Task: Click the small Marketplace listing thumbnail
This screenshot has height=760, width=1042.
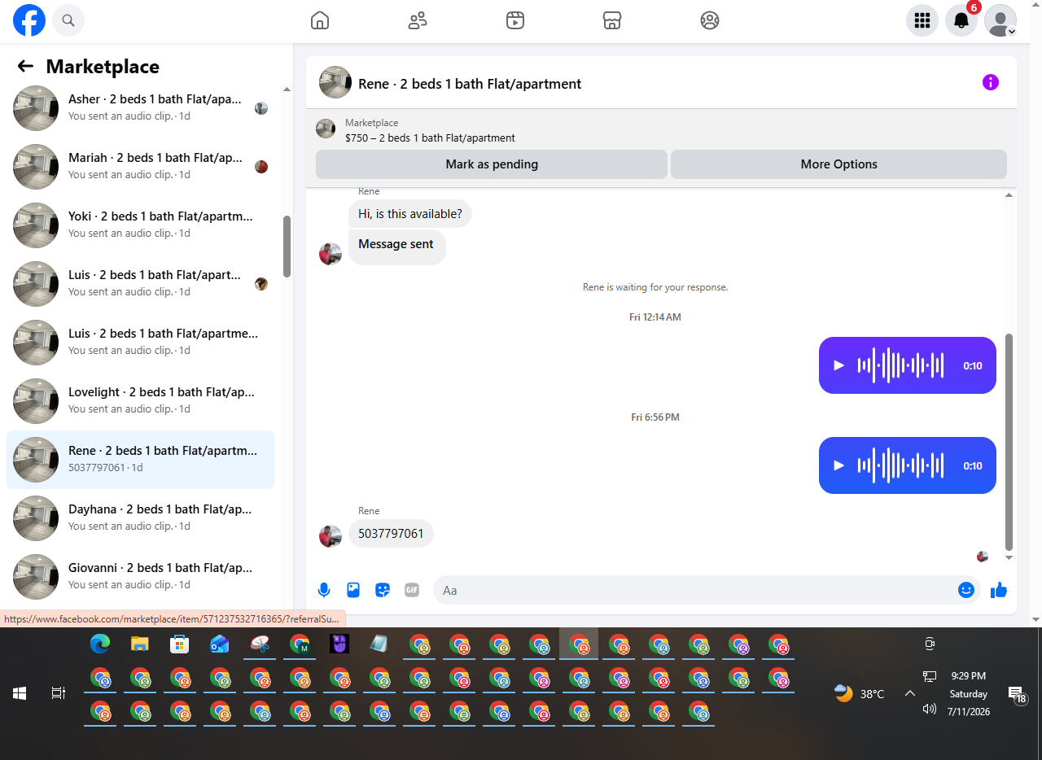Action: [326, 129]
